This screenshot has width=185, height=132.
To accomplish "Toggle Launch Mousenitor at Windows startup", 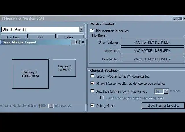I will point(92,76).
